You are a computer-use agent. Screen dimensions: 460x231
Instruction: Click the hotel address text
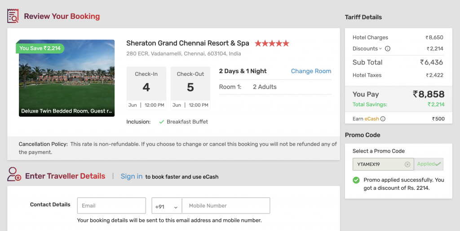tap(184, 53)
